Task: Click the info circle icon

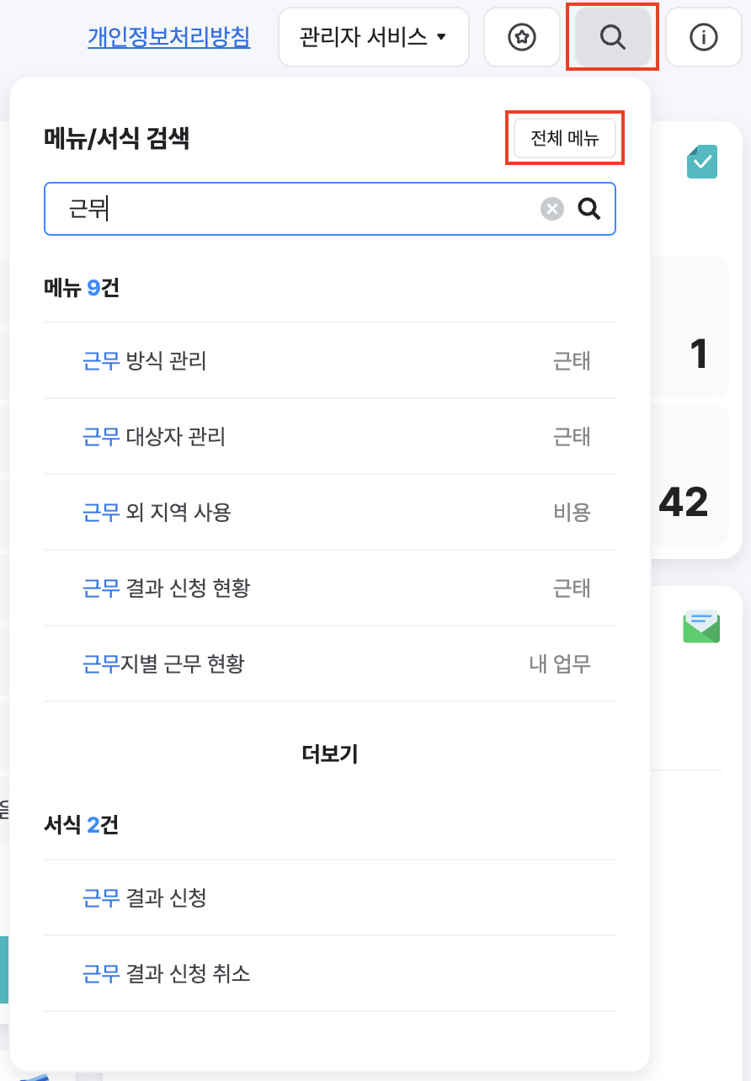Action: tap(703, 37)
